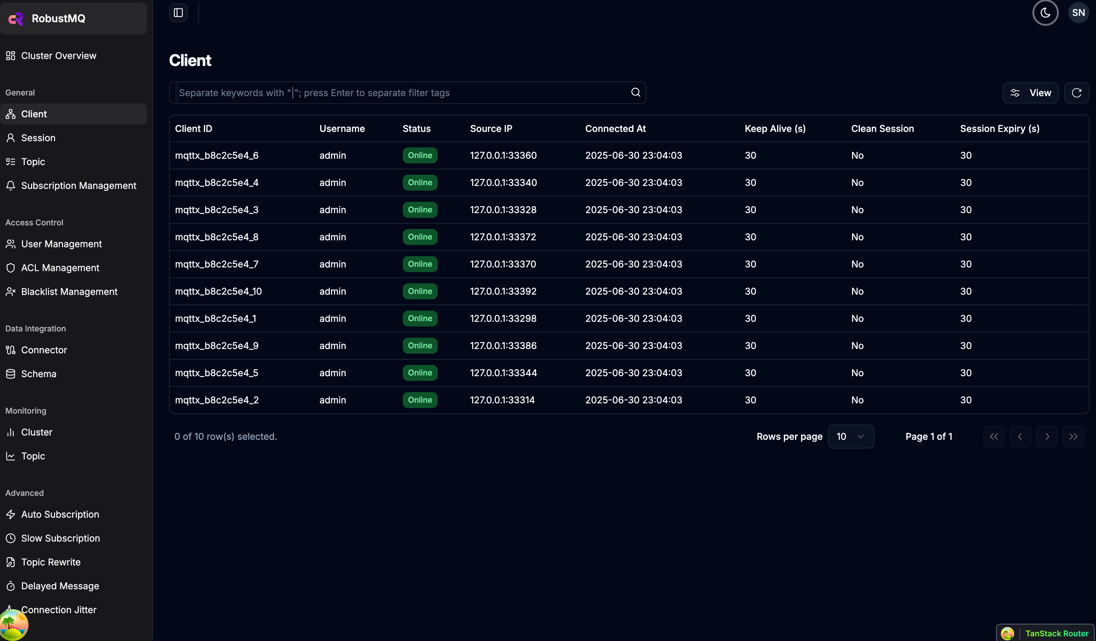Open Cluster Overview page
This screenshot has height=641, width=1096.
tap(59, 56)
